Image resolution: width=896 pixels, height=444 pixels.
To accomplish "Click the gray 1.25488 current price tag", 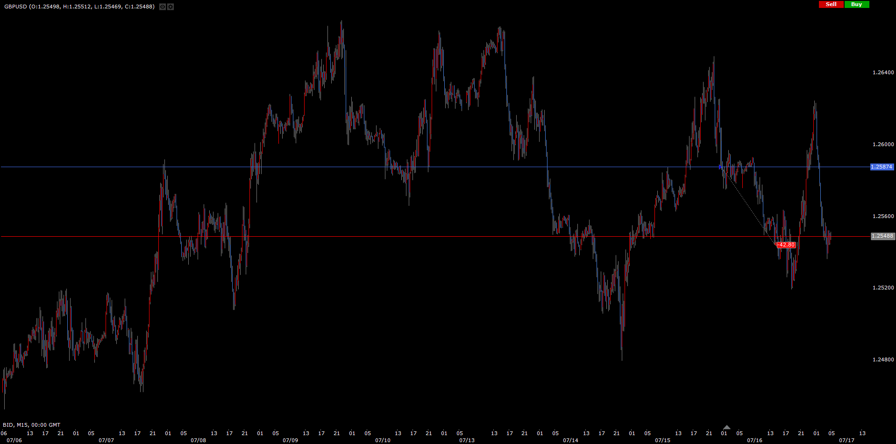I will click(882, 236).
